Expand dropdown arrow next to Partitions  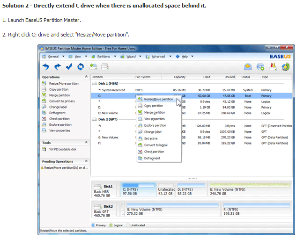(x=115, y=57)
